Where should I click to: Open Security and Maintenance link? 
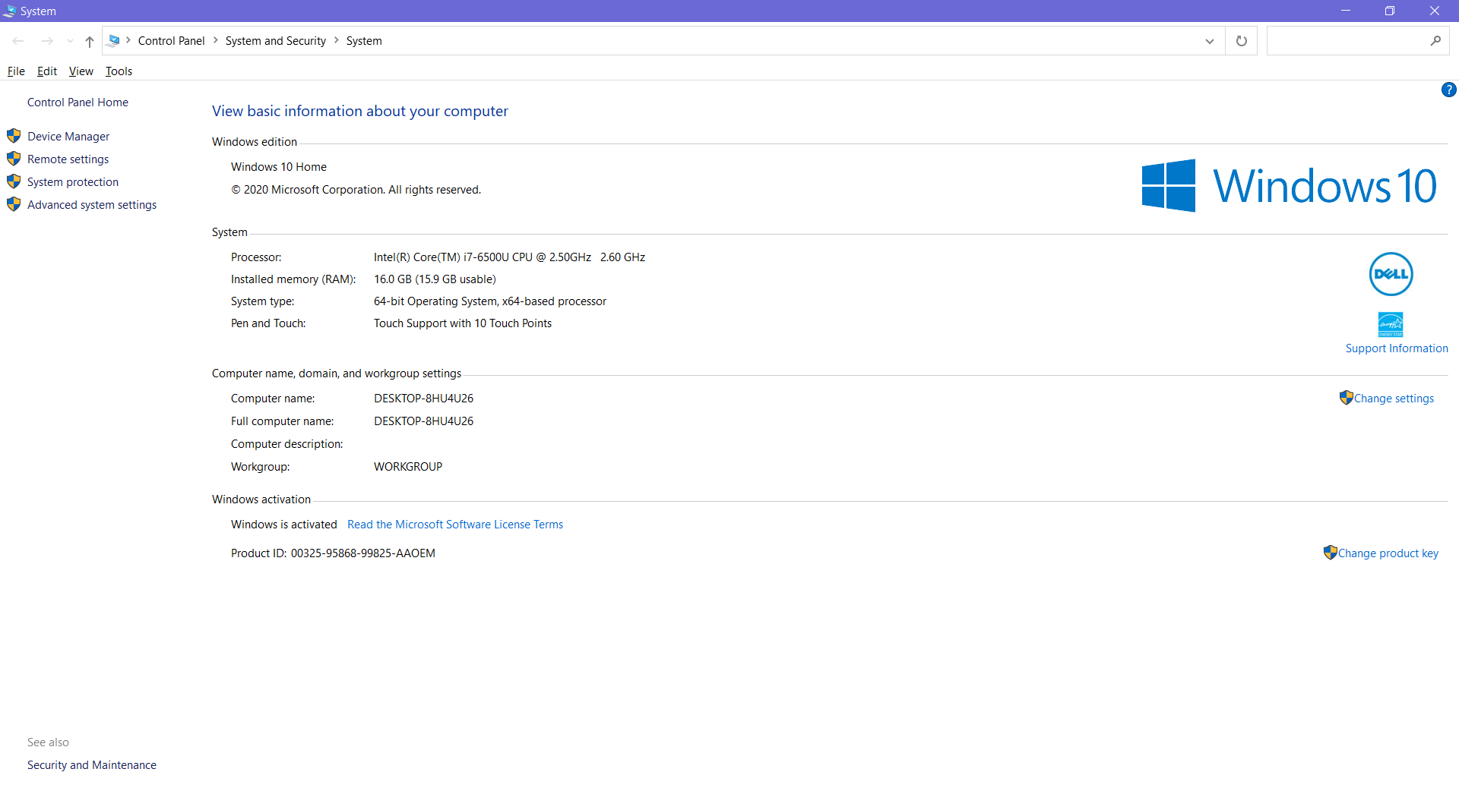point(92,765)
